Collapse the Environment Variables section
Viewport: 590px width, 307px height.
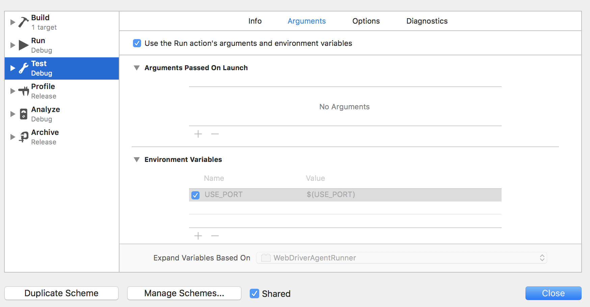point(137,160)
